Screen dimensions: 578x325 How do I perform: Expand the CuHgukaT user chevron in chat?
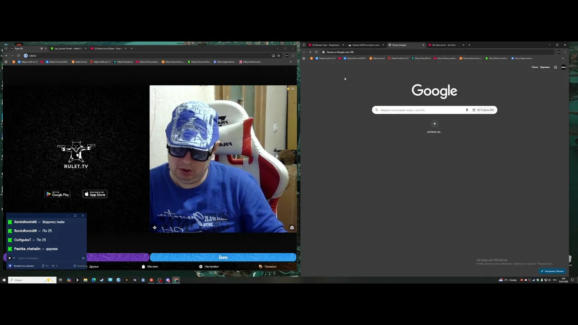click(34, 240)
